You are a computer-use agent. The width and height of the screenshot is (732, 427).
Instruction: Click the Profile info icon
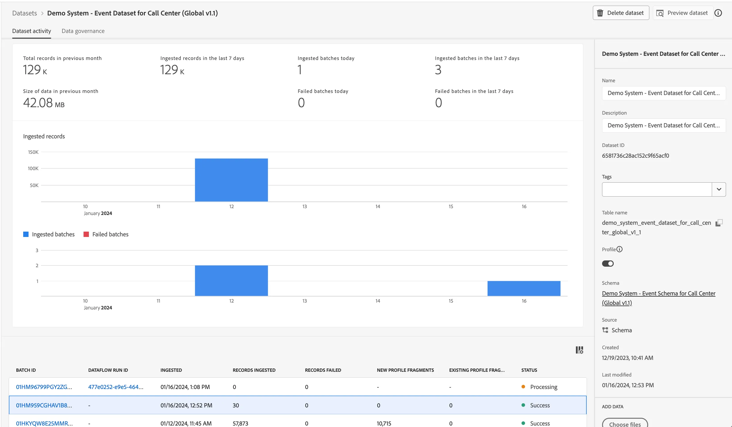619,249
